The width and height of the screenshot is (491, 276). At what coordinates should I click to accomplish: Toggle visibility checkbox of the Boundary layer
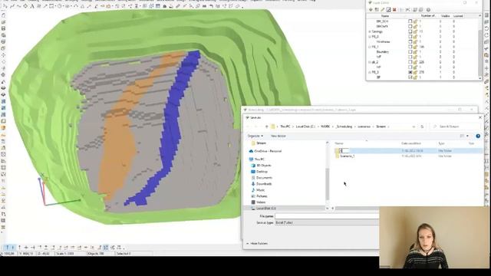pyautogui.click(x=410, y=52)
